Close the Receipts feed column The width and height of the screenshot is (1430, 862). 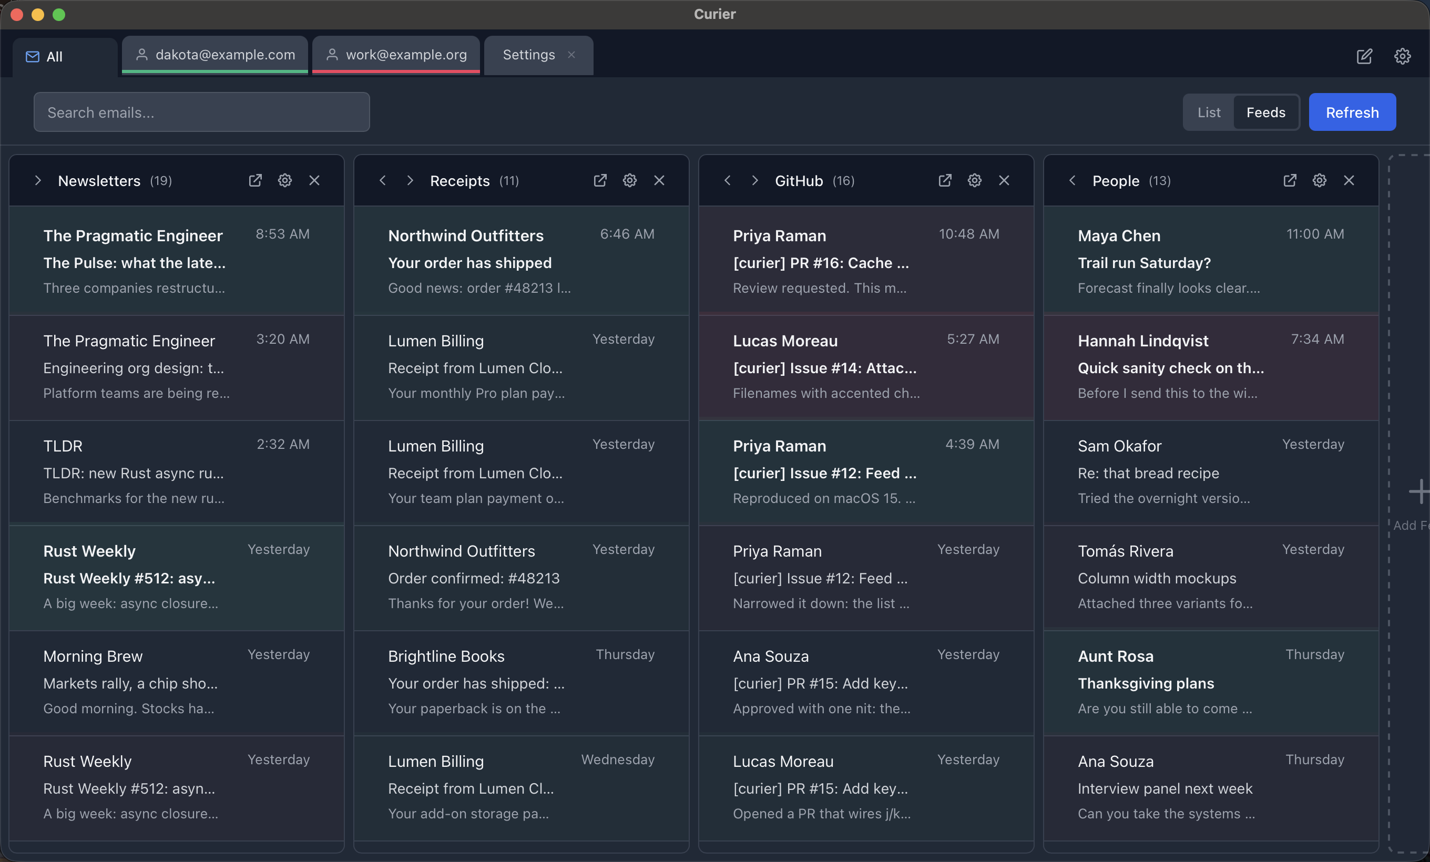pyautogui.click(x=659, y=180)
